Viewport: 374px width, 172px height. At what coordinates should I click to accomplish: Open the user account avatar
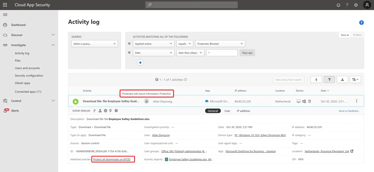(367, 5)
